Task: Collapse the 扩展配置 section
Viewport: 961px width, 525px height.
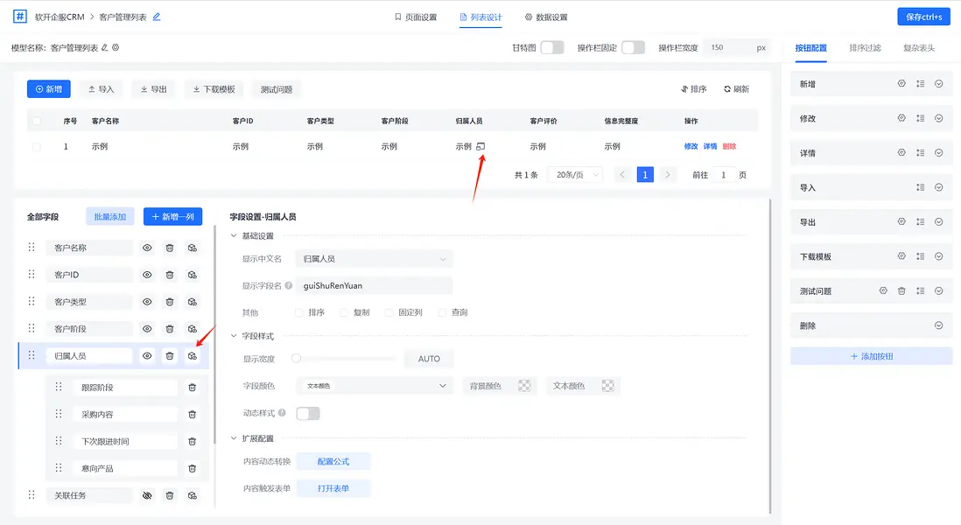Action: (x=234, y=438)
